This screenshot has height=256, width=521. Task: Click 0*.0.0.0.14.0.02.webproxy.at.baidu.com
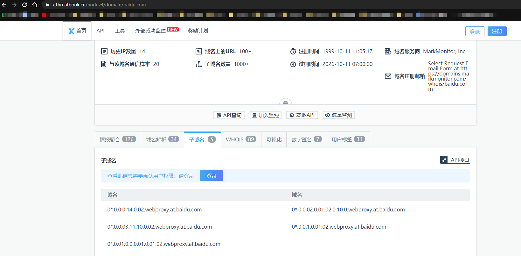tap(155, 210)
